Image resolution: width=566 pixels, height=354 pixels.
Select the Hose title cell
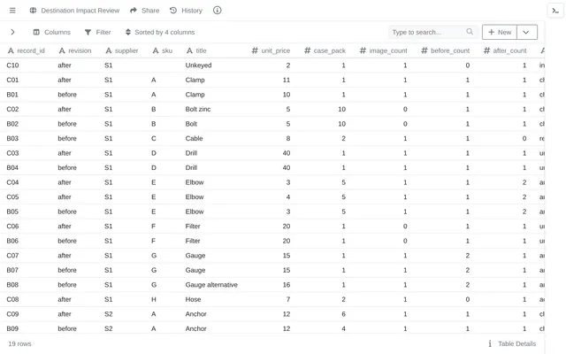(x=211, y=299)
